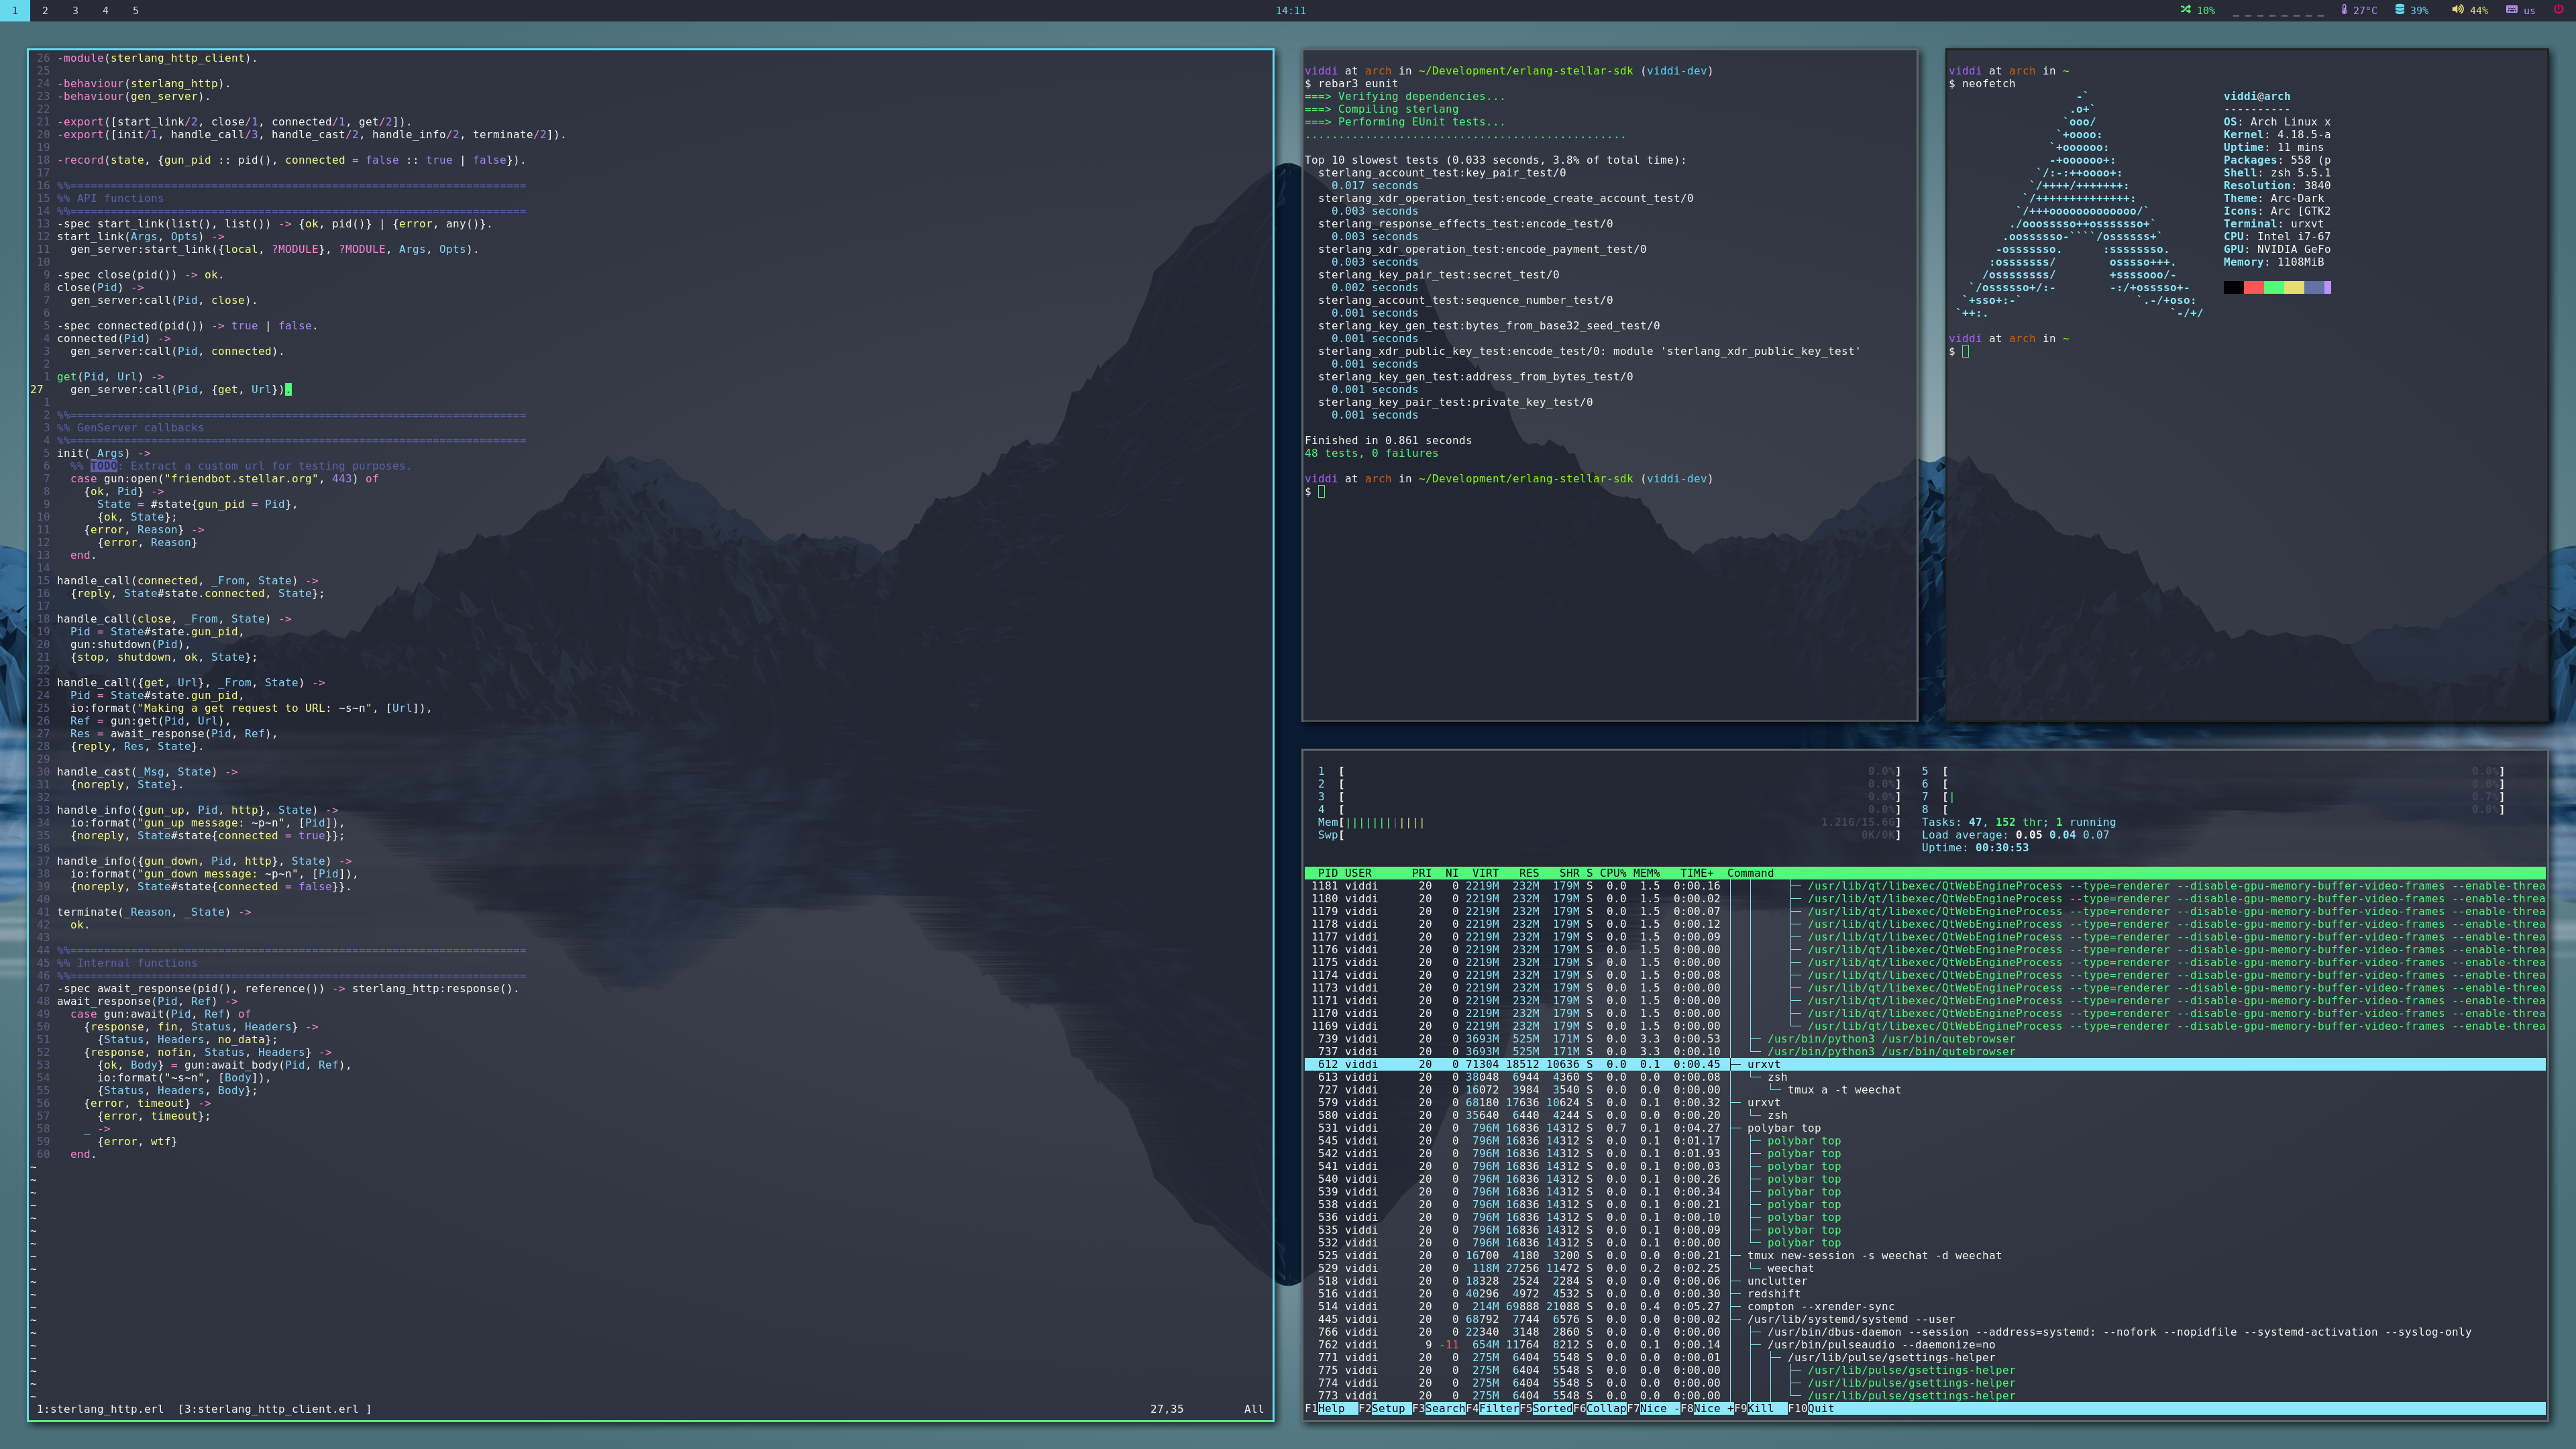Image resolution: width=2576 pixels, height=1449 pixels.
Task: Click the htop Mem usage meter bar
Action: point(1609,822)
